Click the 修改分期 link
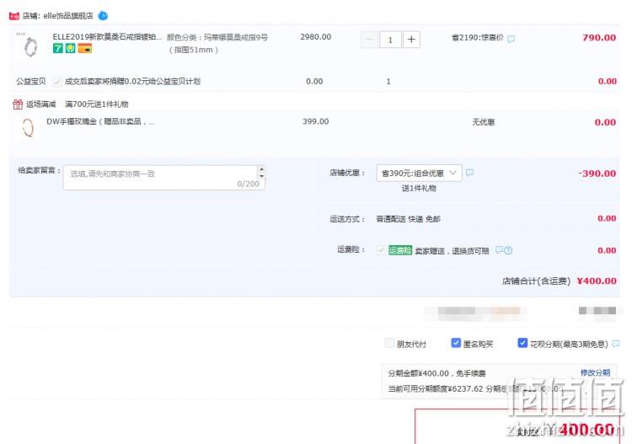 point(595,372)
